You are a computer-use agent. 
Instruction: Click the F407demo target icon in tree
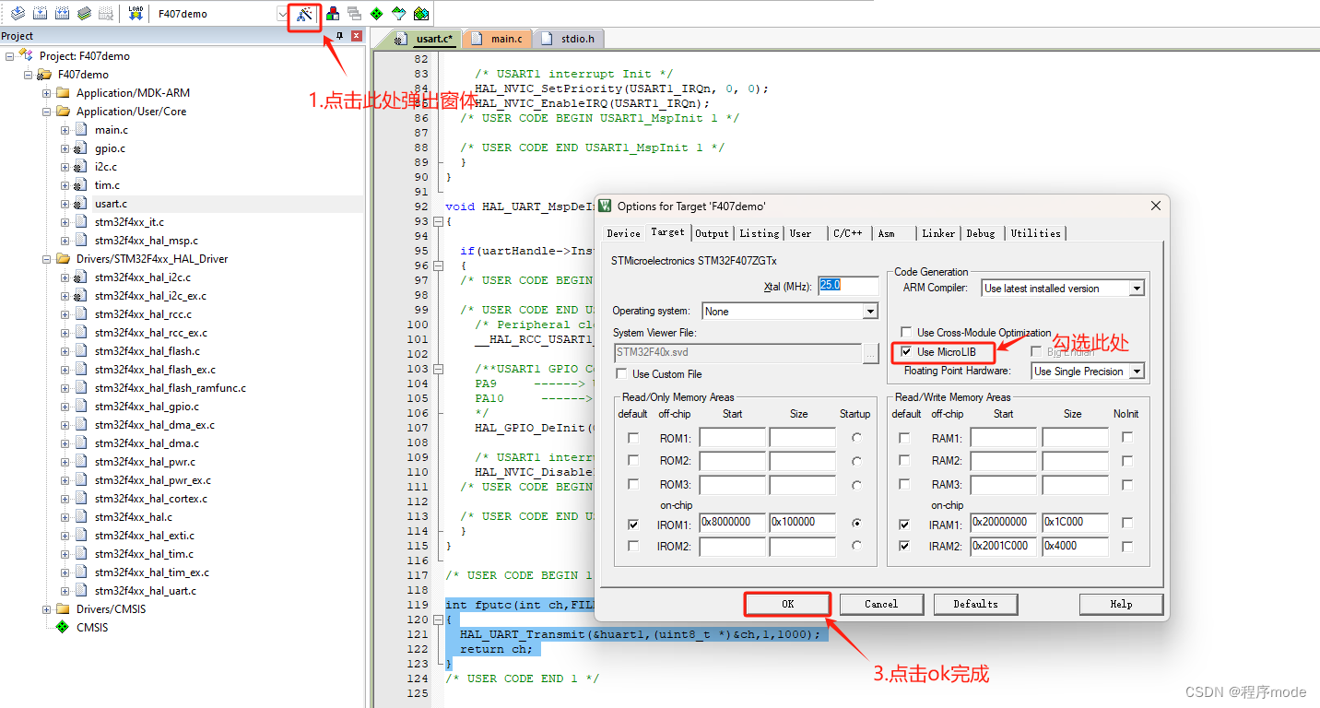pyautogui.click(x=44, y=75)
